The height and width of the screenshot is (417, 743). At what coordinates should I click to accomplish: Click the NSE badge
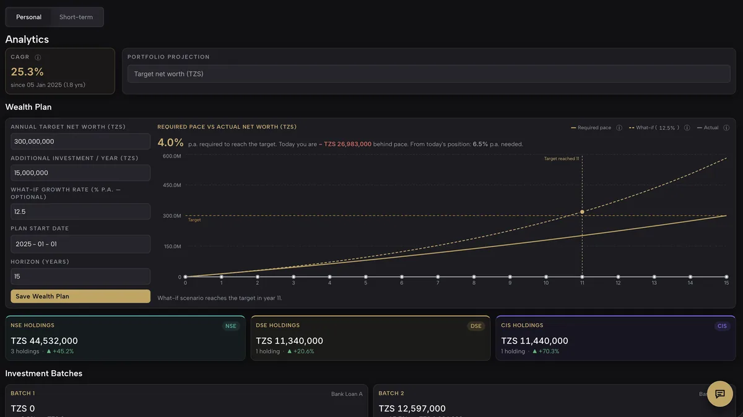click(231, 326)
